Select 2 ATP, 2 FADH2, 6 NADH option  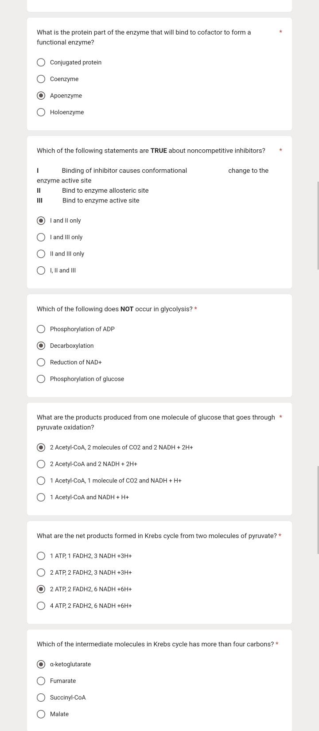(x=41, y=589)
